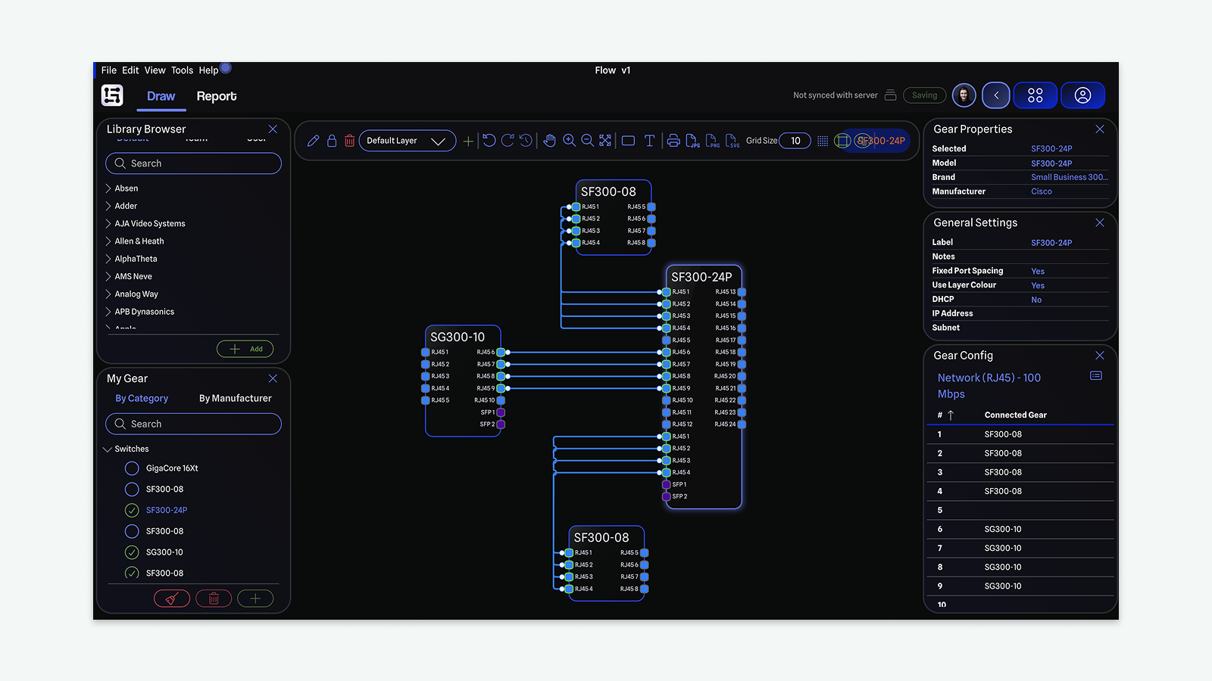Viewport: 1212px width, 681px height.
Task: Expand the APB Dynasonics folder
Action: pyautogui.click(x=108, y=312)
